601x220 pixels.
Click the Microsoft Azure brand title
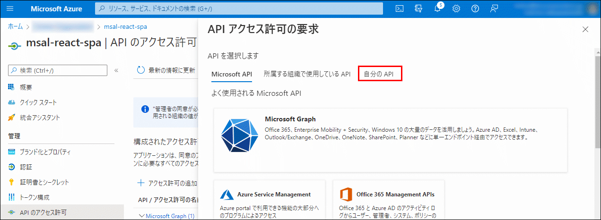(x=56, y=8)
